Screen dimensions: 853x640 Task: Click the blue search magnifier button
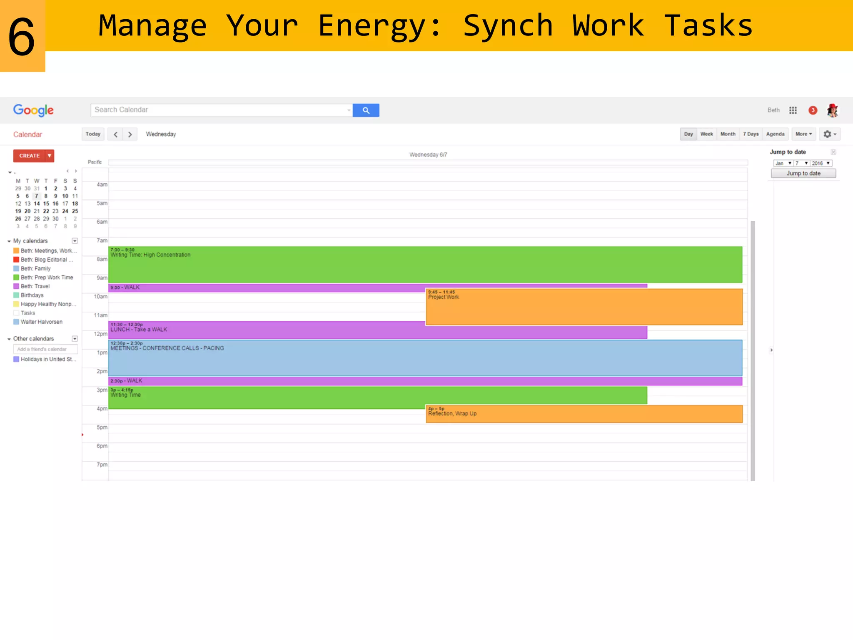[366, 110]
